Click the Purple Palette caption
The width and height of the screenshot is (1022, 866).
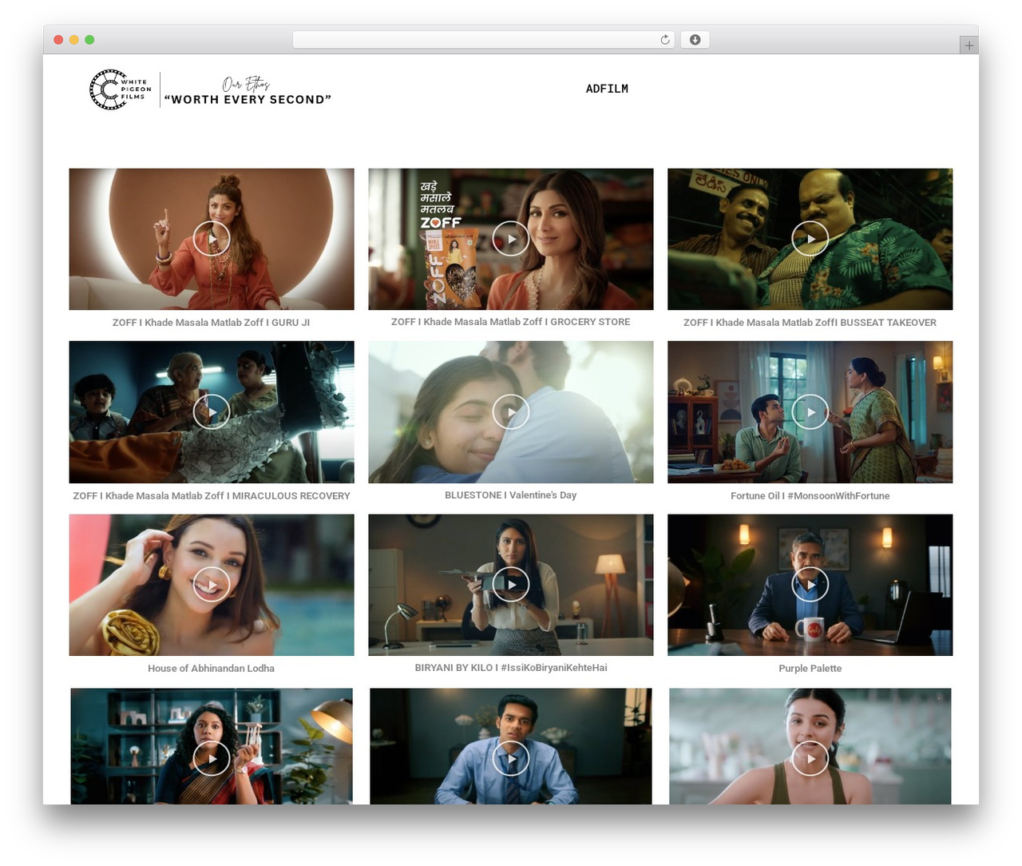(810, 669)
